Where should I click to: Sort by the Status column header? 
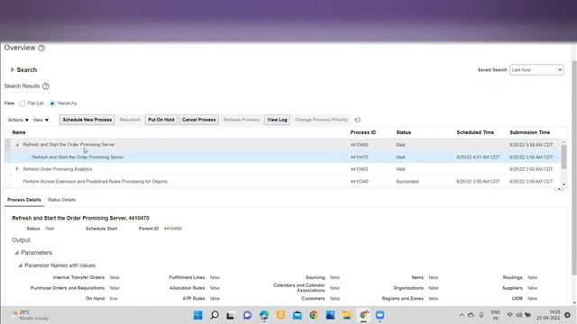[403, 132]
